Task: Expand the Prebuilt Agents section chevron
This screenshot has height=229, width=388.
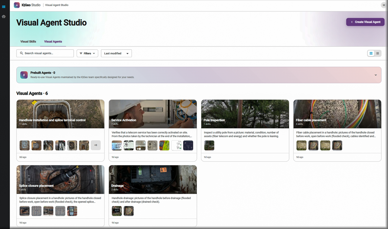Action: click(376, 75)
